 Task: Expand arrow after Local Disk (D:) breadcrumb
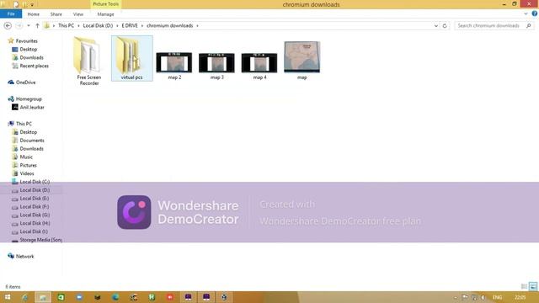[x=117, y=26]
